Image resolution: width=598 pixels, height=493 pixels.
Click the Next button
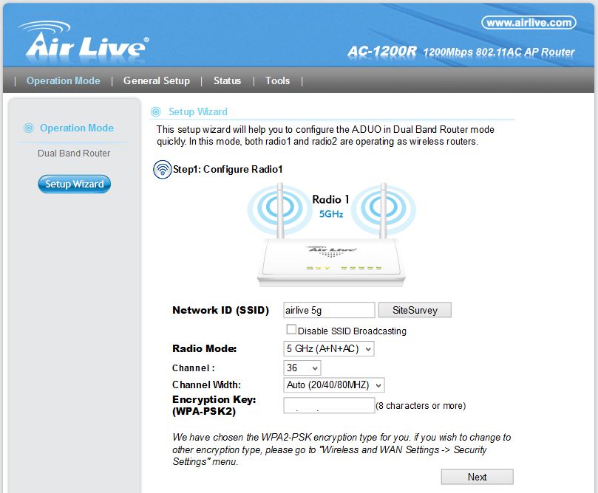click(477, 477)
